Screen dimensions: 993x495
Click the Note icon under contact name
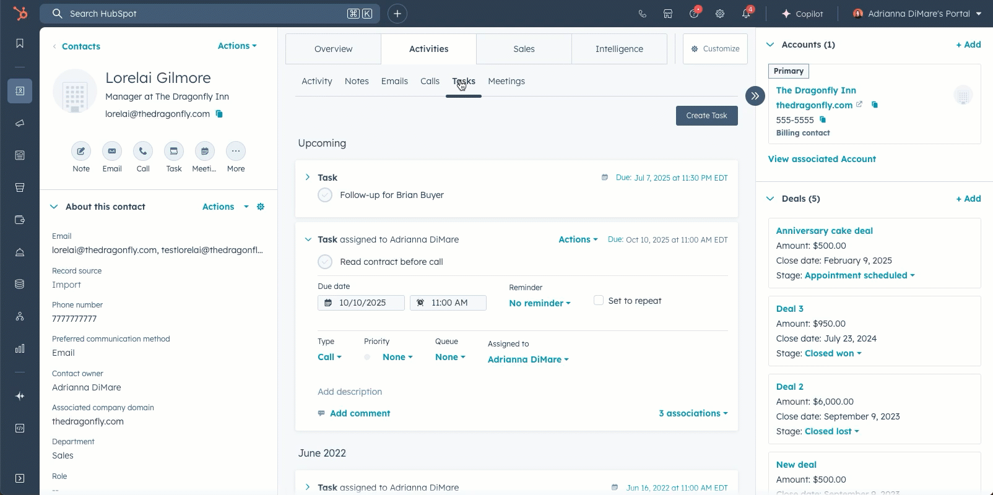point(81,152)
